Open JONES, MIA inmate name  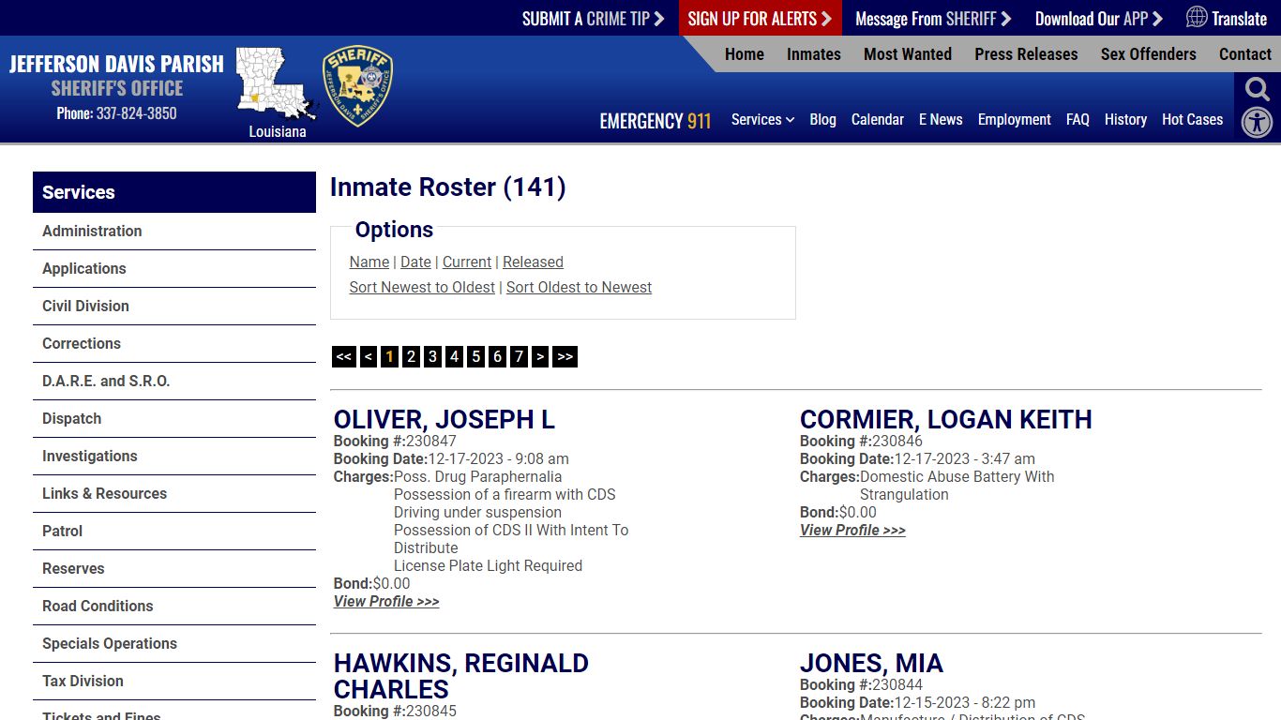[x=871, y=663]
